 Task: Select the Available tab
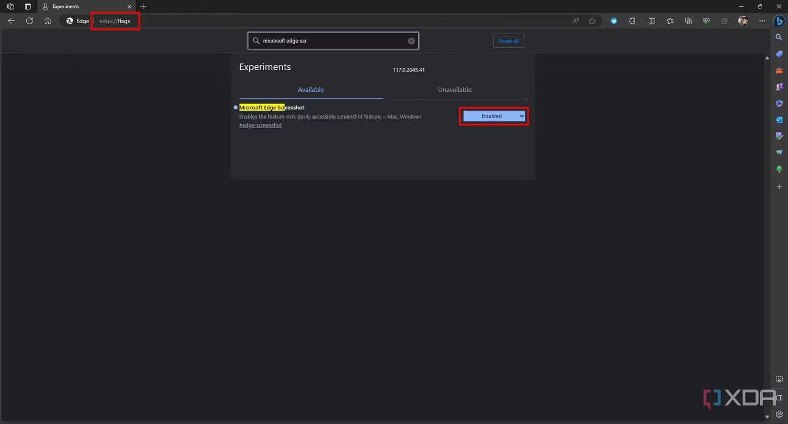(x=311, y=90)
